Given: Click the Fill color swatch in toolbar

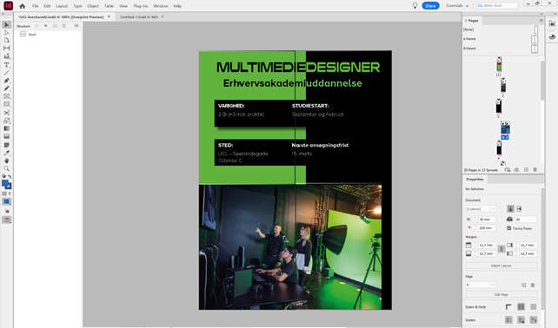Looking at the screenshot, I should tap(5, 183).
